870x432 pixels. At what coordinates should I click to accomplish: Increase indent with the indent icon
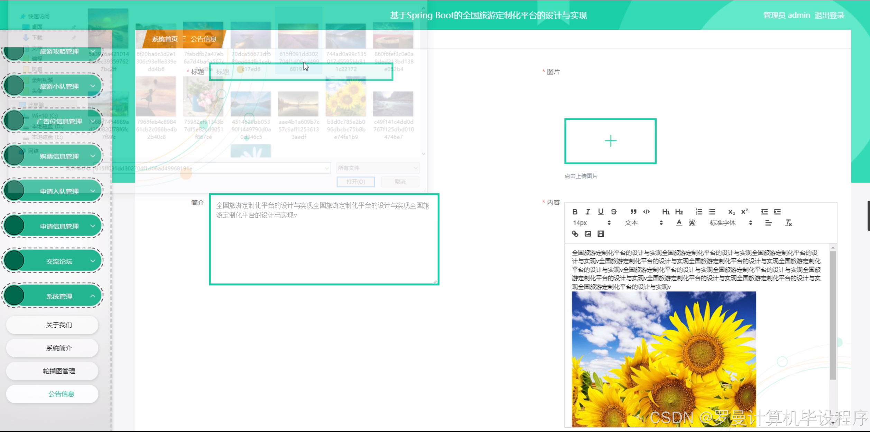(777, 212)
